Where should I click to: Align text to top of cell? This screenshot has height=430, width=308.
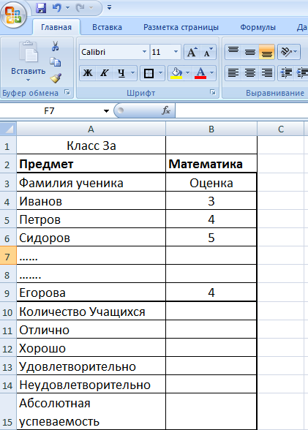tap(233, 52)
